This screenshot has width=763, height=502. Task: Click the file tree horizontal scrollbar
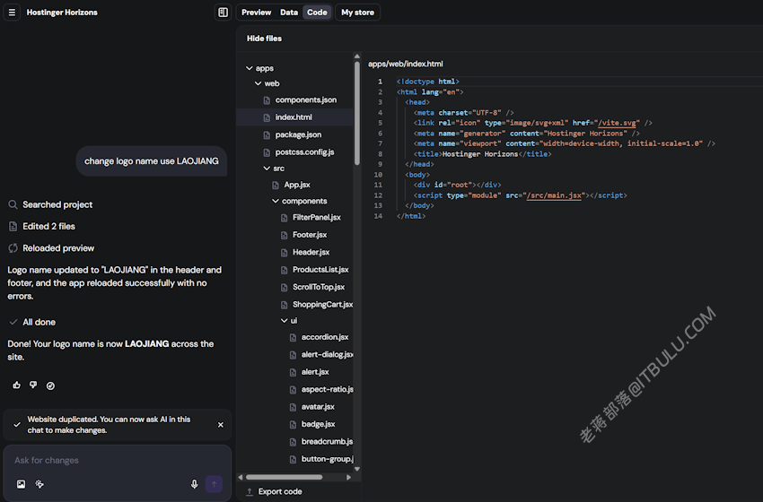[285, 477]
